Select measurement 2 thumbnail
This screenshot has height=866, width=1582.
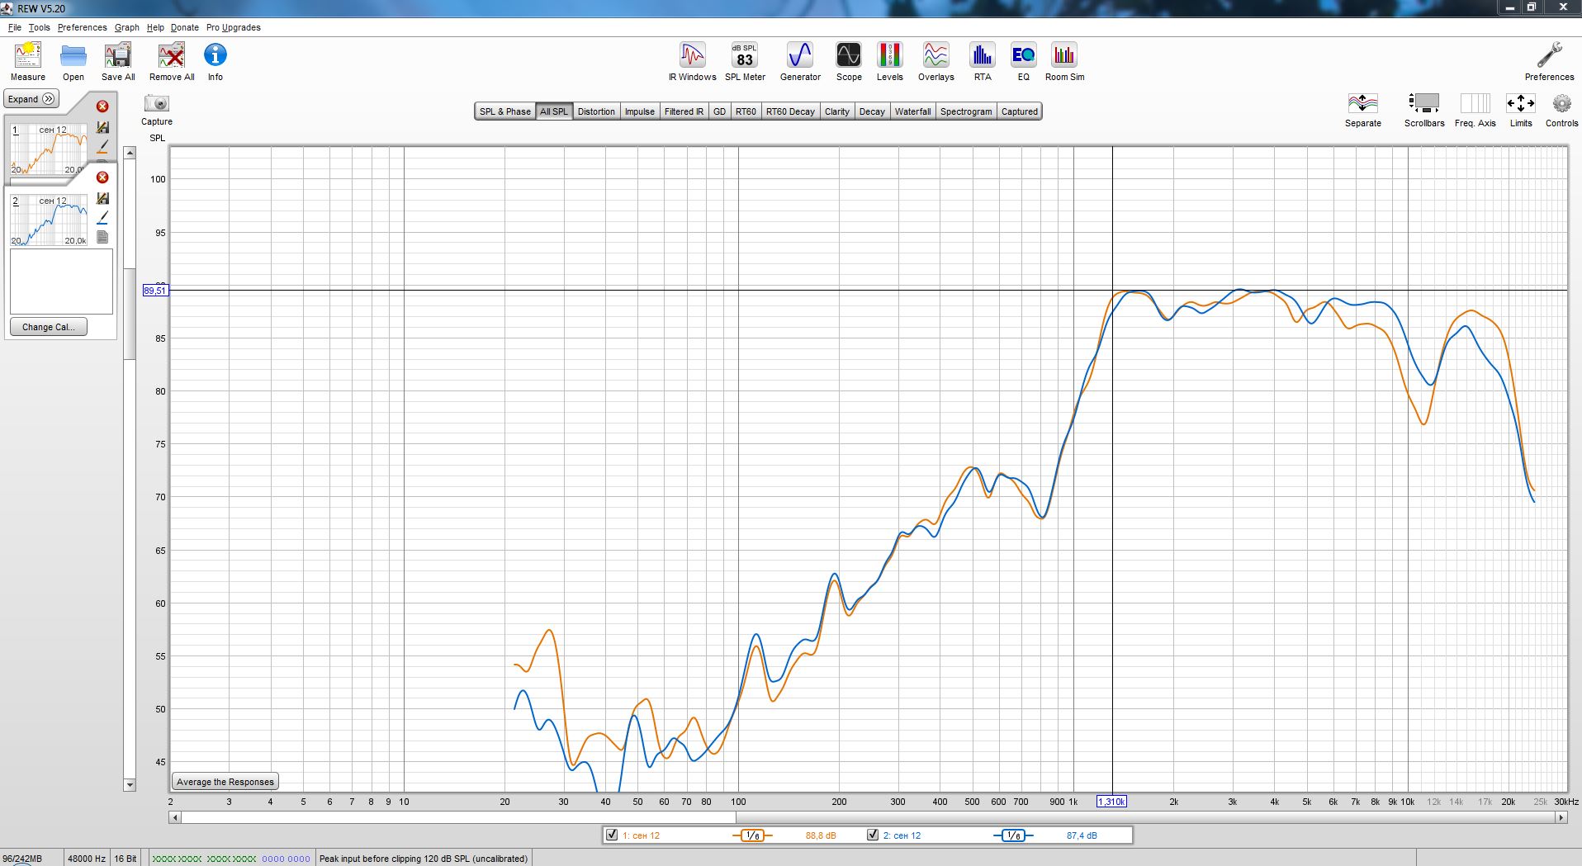(x=49, y=220)
